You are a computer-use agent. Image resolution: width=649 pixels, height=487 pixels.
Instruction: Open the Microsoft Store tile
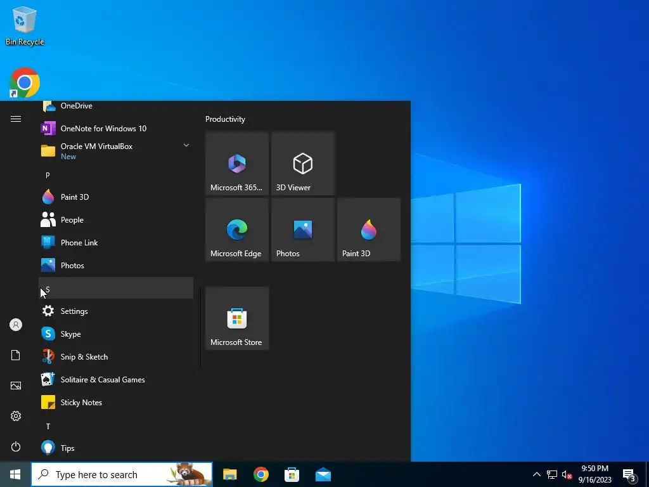tap(237, 318)
